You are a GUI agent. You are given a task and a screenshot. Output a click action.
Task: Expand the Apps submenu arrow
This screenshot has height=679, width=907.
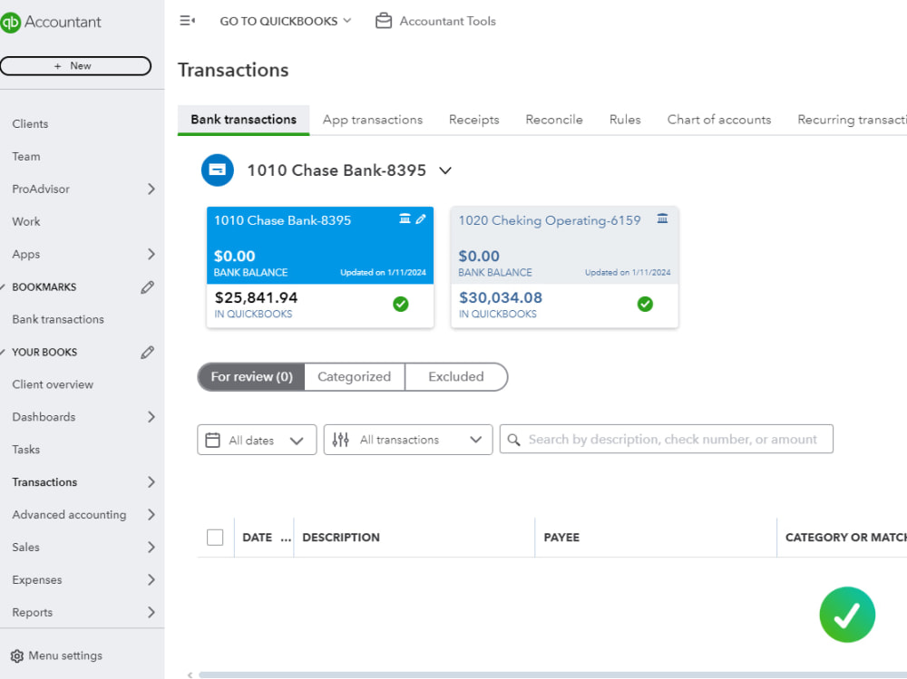(151, 254)
